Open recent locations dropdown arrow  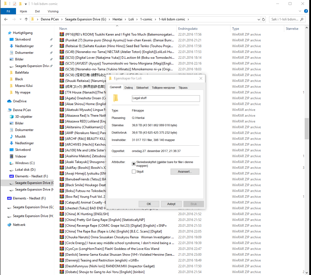tap(20, 19)
